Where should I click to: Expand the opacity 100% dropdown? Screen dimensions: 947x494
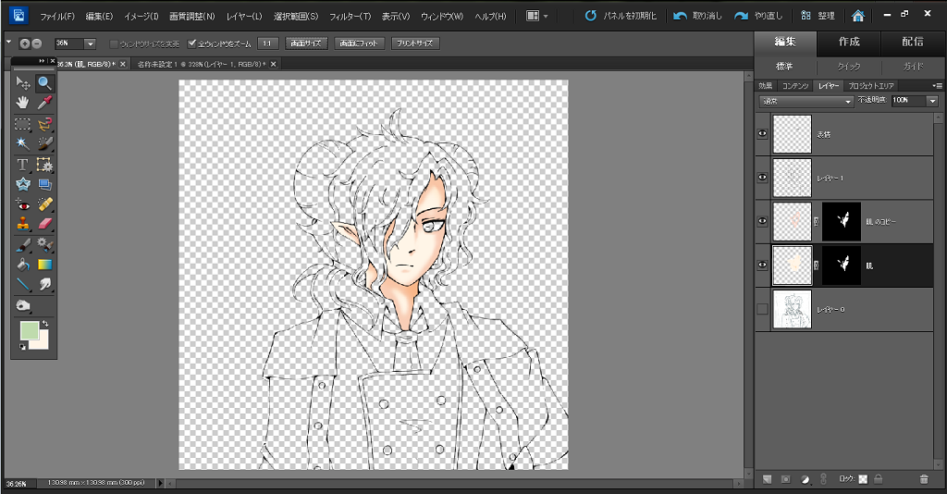pyautogui.click(x=931, y=100)
